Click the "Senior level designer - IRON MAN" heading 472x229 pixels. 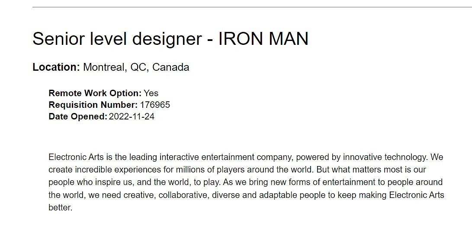click(x=170, y=39)
